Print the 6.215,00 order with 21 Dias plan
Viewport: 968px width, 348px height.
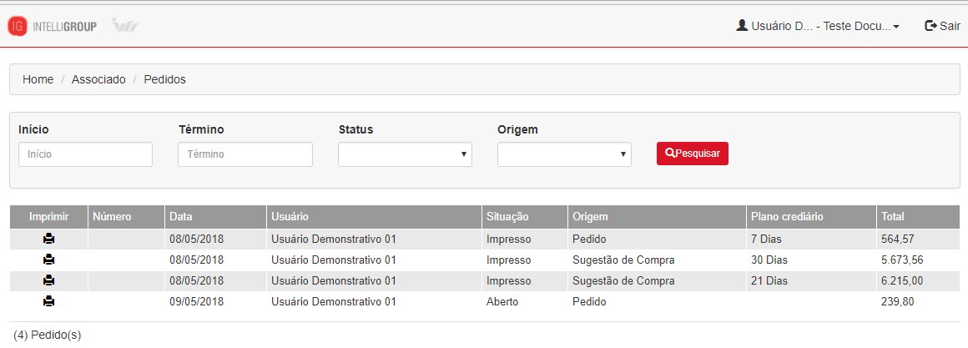(49, 280)
